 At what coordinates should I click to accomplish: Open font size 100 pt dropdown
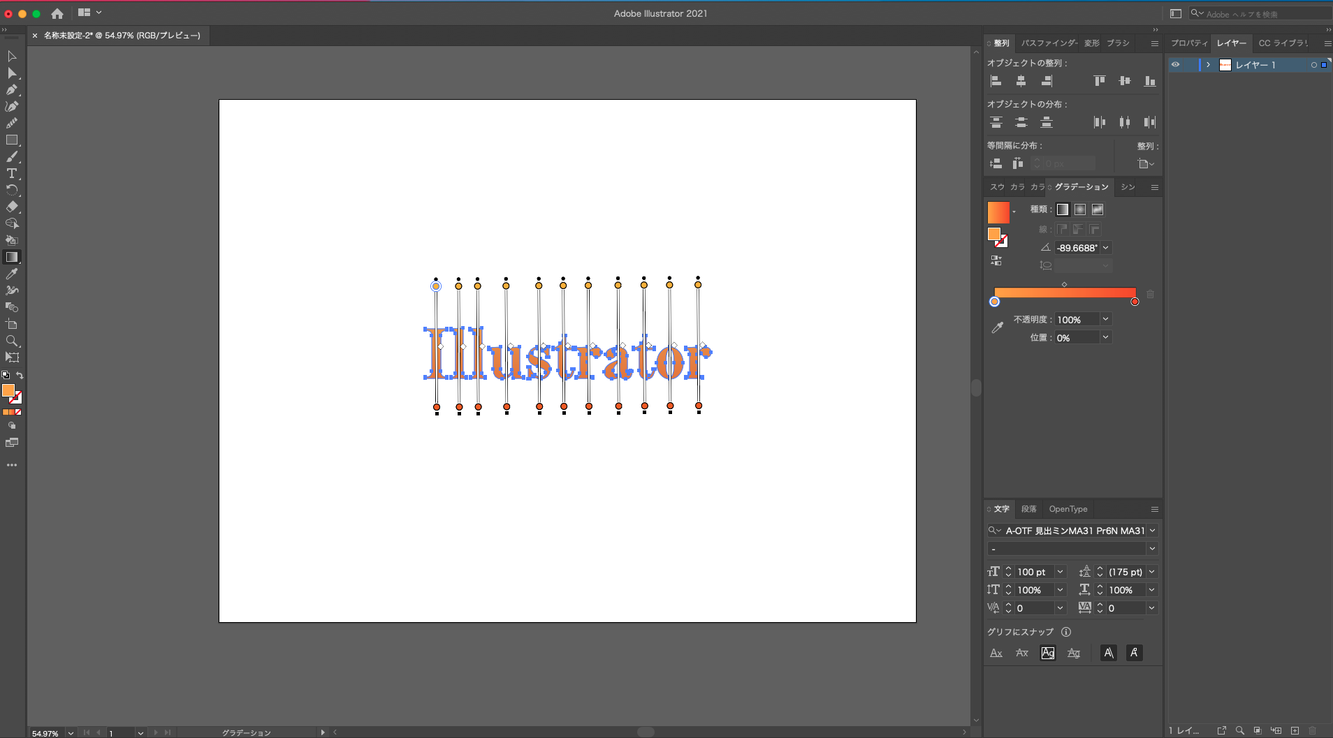(x=1061, y=572)
